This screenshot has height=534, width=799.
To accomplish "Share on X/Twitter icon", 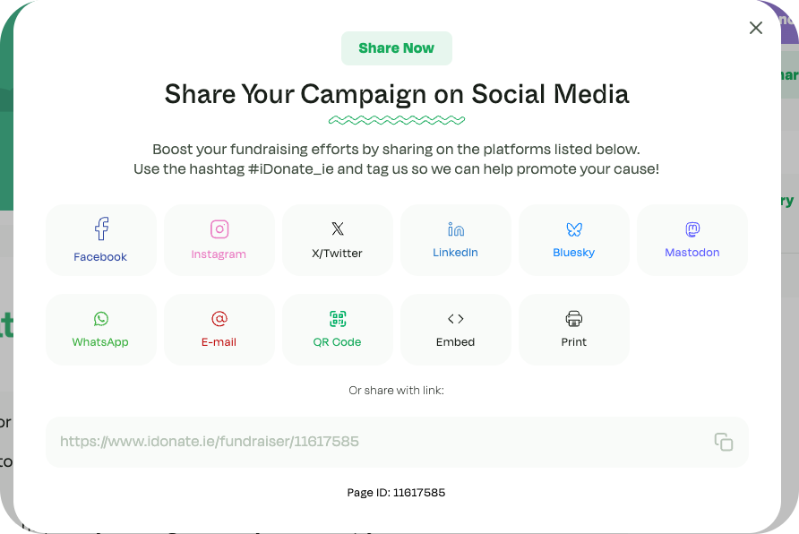I will (338, 229).
